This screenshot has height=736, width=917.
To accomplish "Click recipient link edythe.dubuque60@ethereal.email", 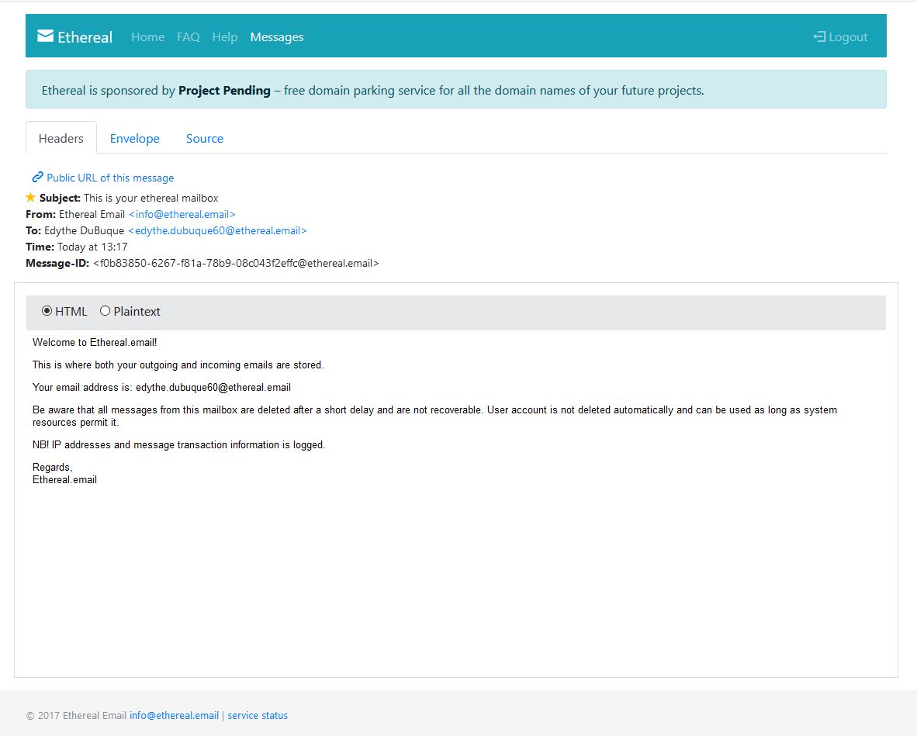I will [219, 230].
